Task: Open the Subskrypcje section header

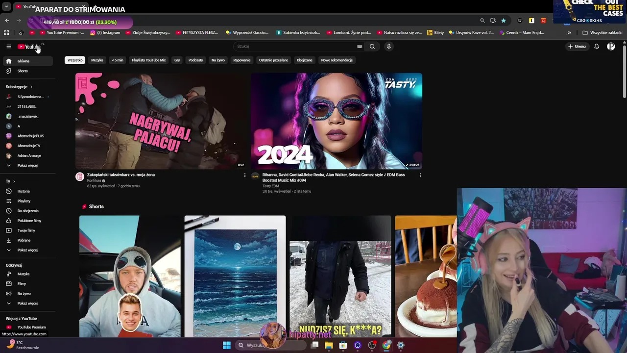Action: [19, 87]
